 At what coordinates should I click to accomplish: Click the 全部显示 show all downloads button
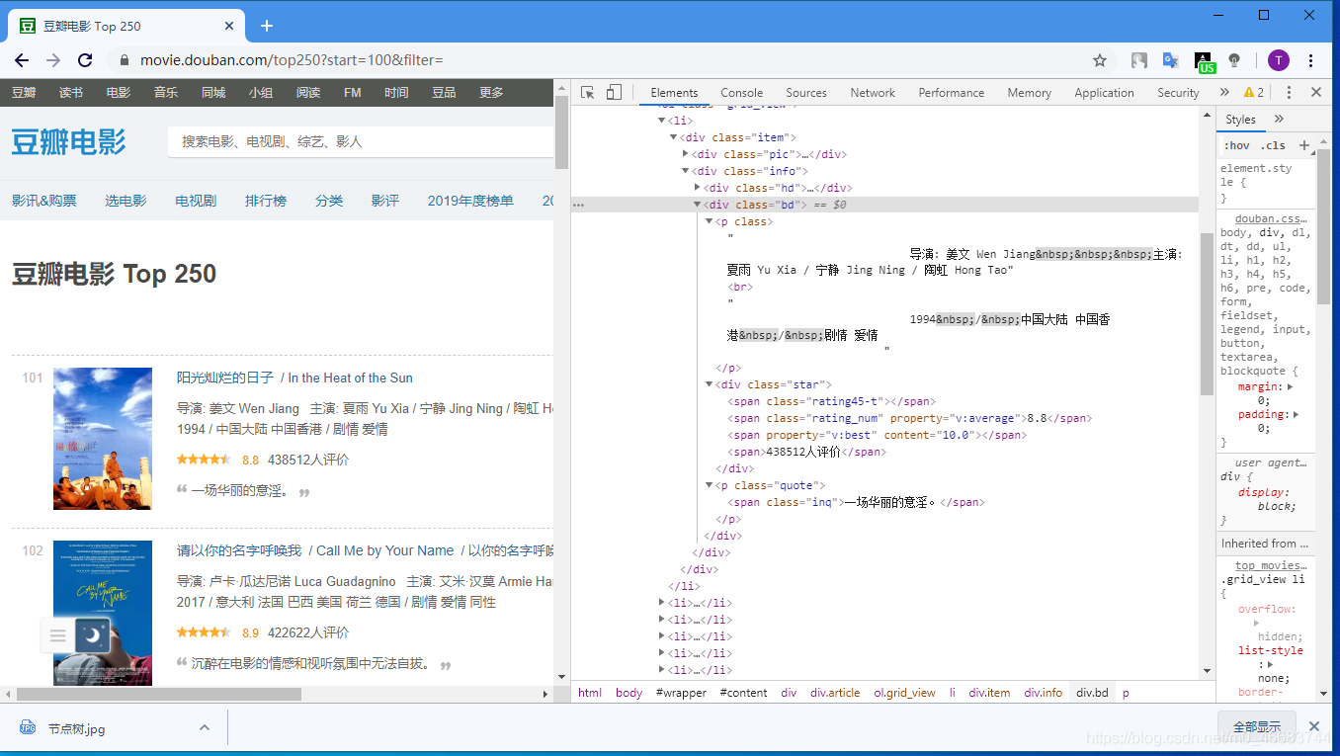click(1256, 728)
